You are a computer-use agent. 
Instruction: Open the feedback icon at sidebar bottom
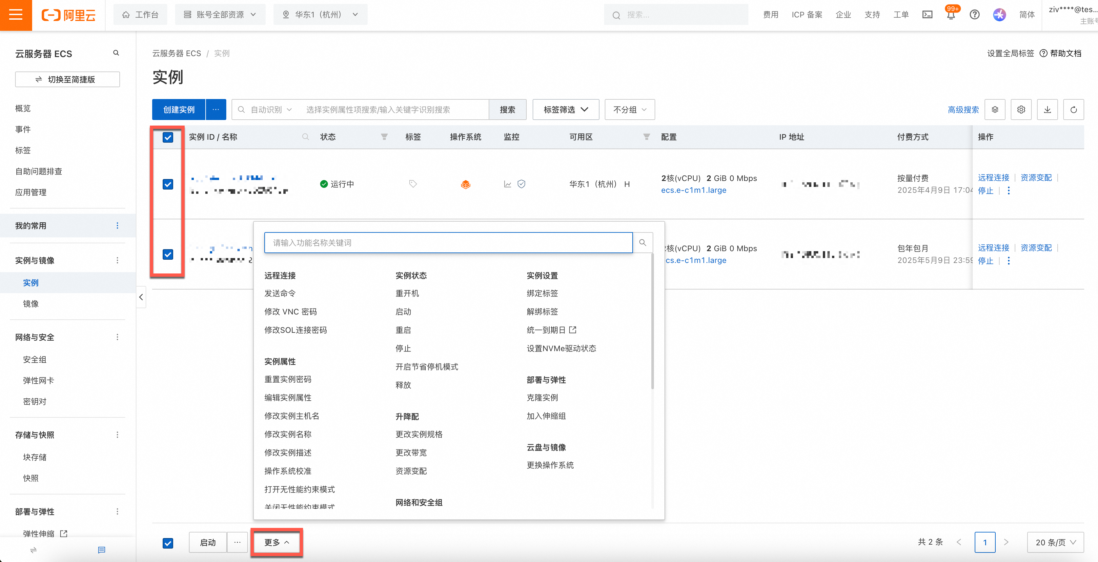coord(101,550)
